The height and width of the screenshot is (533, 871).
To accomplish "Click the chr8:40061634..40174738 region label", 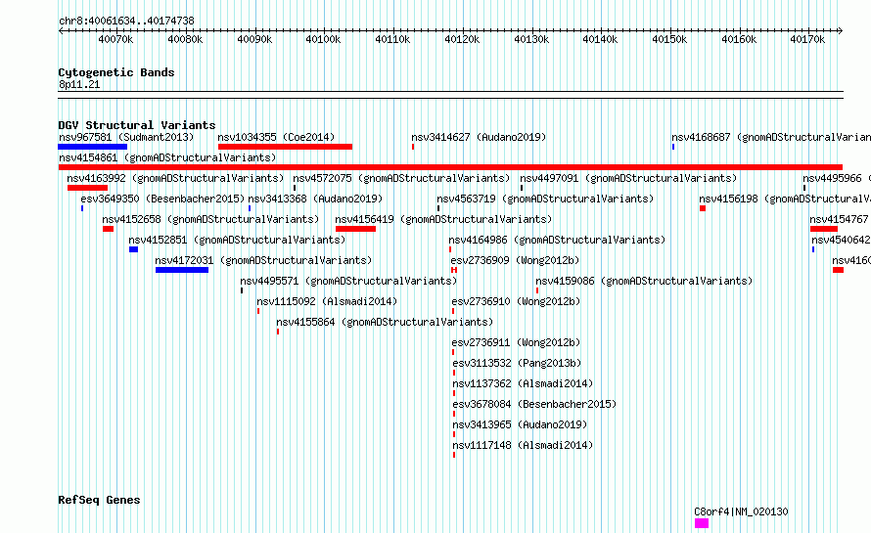I will coord(126,22).
